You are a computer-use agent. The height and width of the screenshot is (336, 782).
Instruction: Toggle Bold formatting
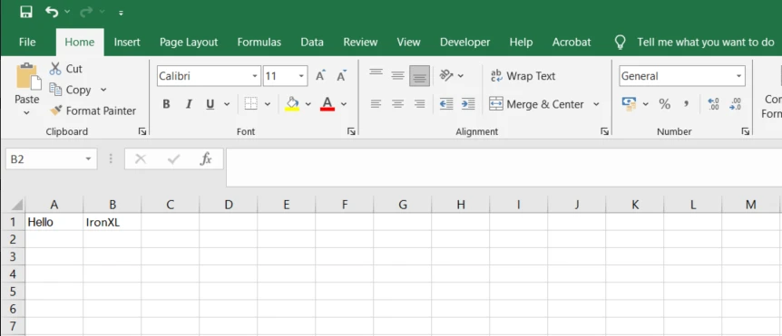pos(166,104)
